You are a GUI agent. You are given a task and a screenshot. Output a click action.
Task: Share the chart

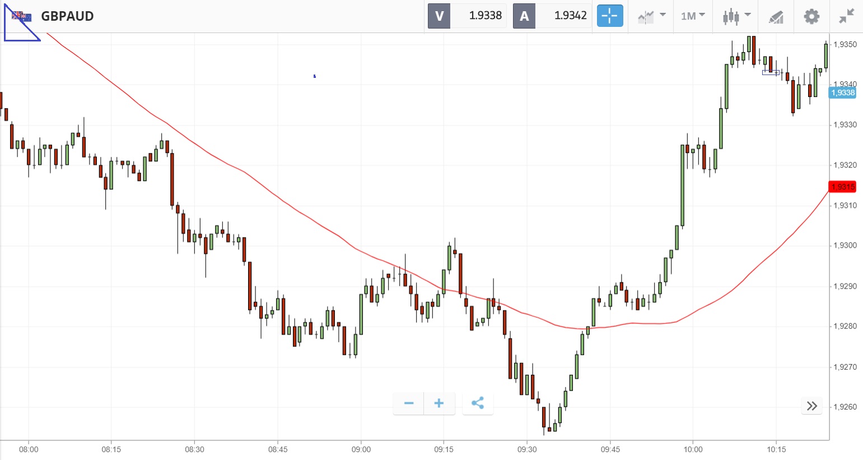(x=478, y=403)
